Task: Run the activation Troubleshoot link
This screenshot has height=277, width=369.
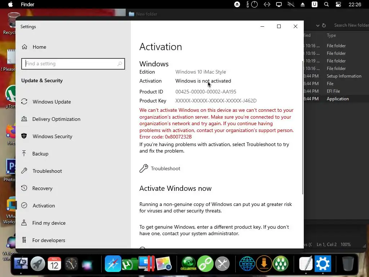Action: tap(160, 168)
